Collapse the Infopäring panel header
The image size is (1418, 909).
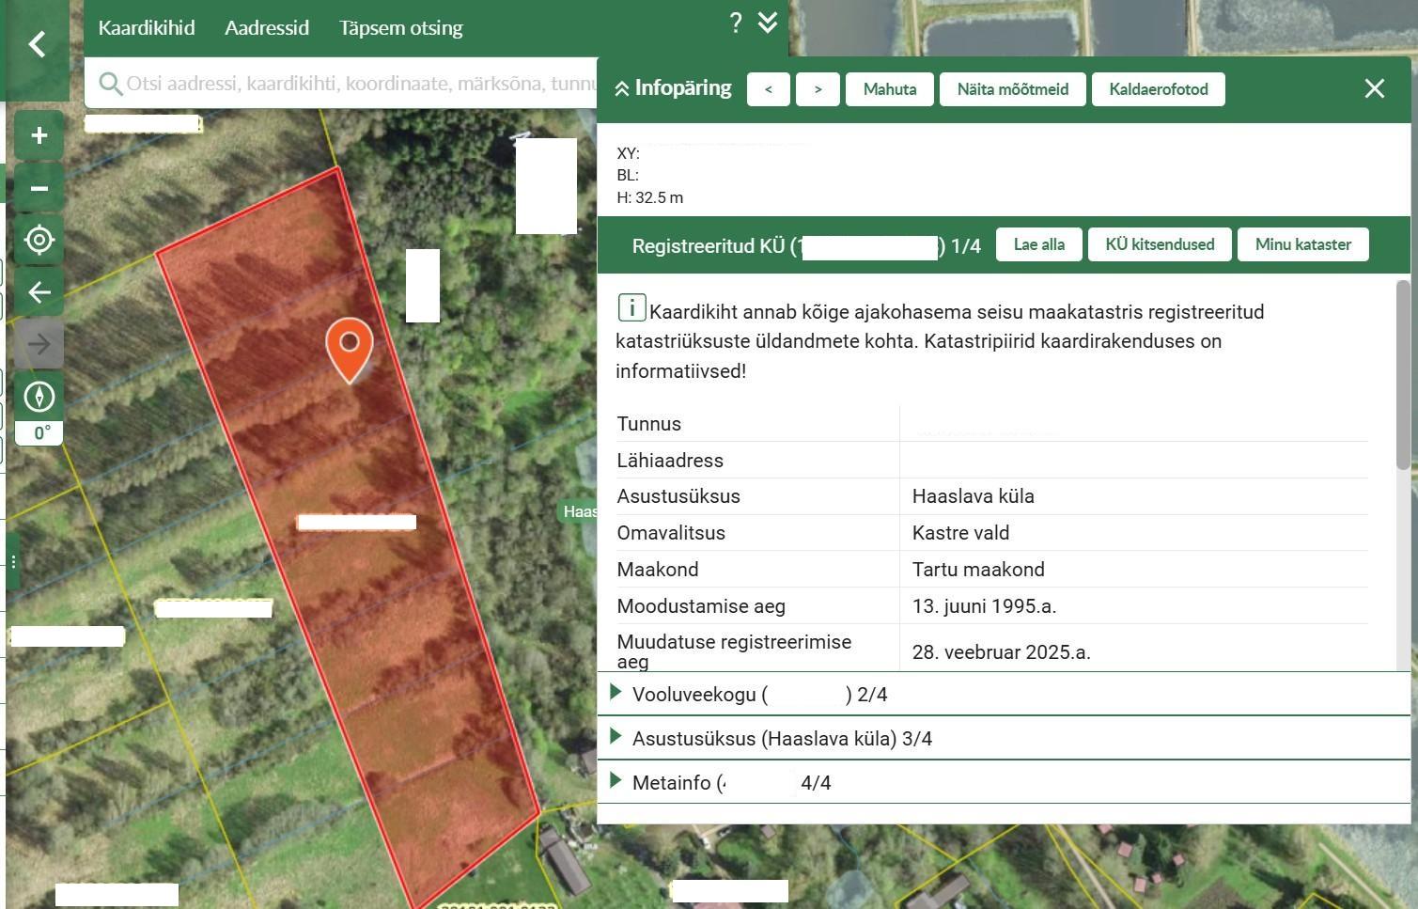pos(673,88)
